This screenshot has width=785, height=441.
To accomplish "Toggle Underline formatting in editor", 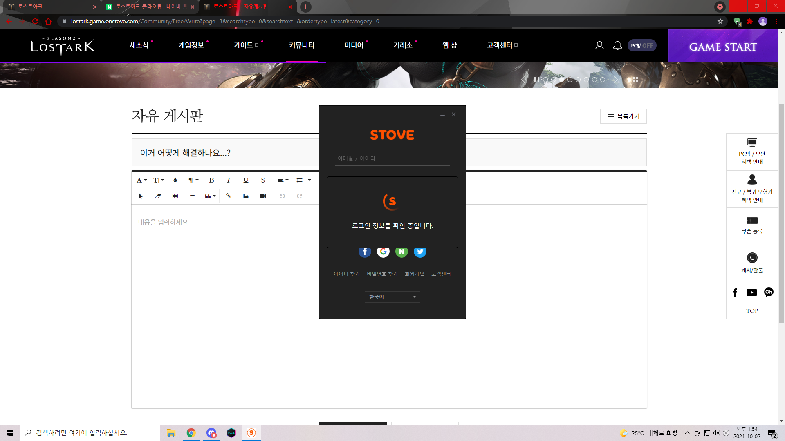I will tap(246, 180).
